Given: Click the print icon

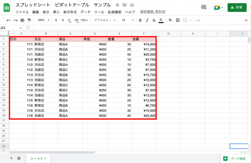Looking at the screenshot, I should (x=22, y=20).
